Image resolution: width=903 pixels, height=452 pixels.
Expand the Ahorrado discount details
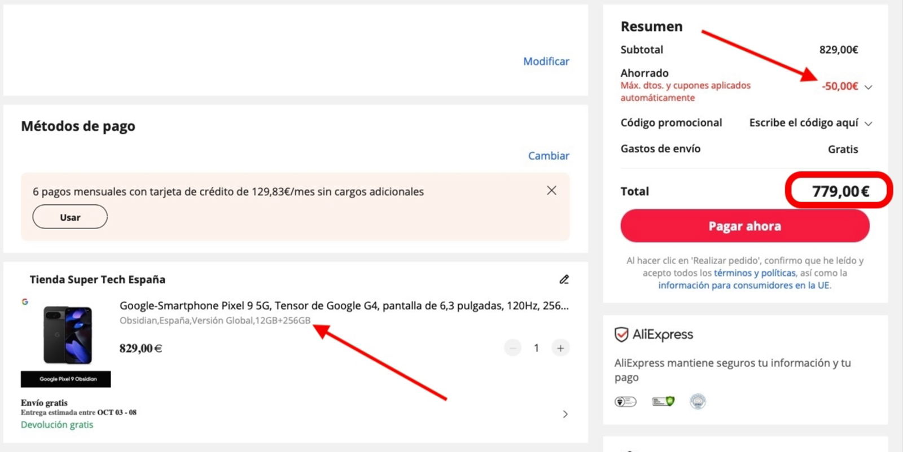pyautogui.click(x=869, y=87)
